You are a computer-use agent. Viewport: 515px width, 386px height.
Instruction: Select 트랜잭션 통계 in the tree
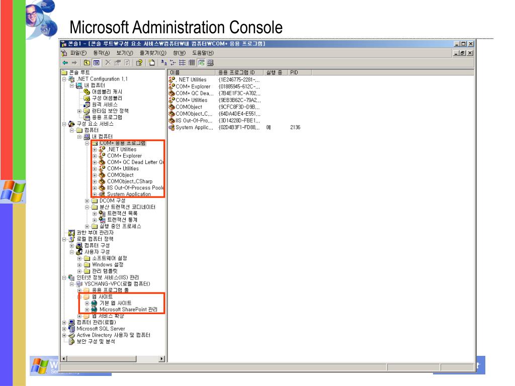(122, 220)
